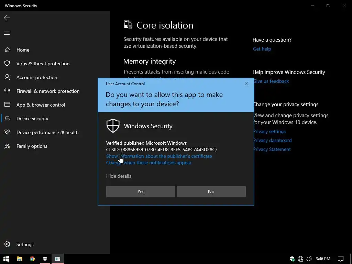Click the App & browser control window icon

pyautogui.click(x=7, y=104)
